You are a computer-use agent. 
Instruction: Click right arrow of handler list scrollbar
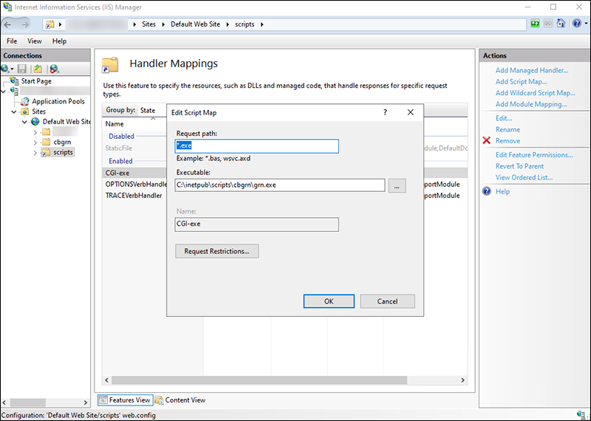pos(462,380)
